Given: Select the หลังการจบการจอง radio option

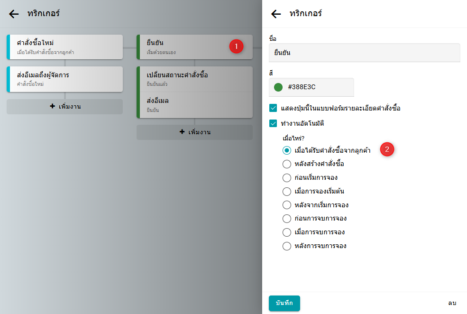Looking at the screenshot, I should [286, 246].
